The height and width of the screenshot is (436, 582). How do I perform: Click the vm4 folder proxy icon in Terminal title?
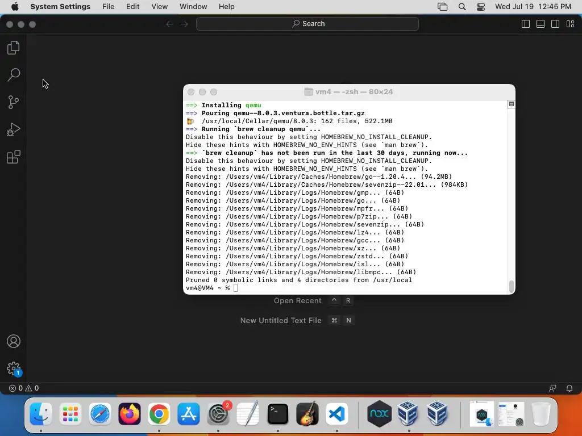point(309,91)
